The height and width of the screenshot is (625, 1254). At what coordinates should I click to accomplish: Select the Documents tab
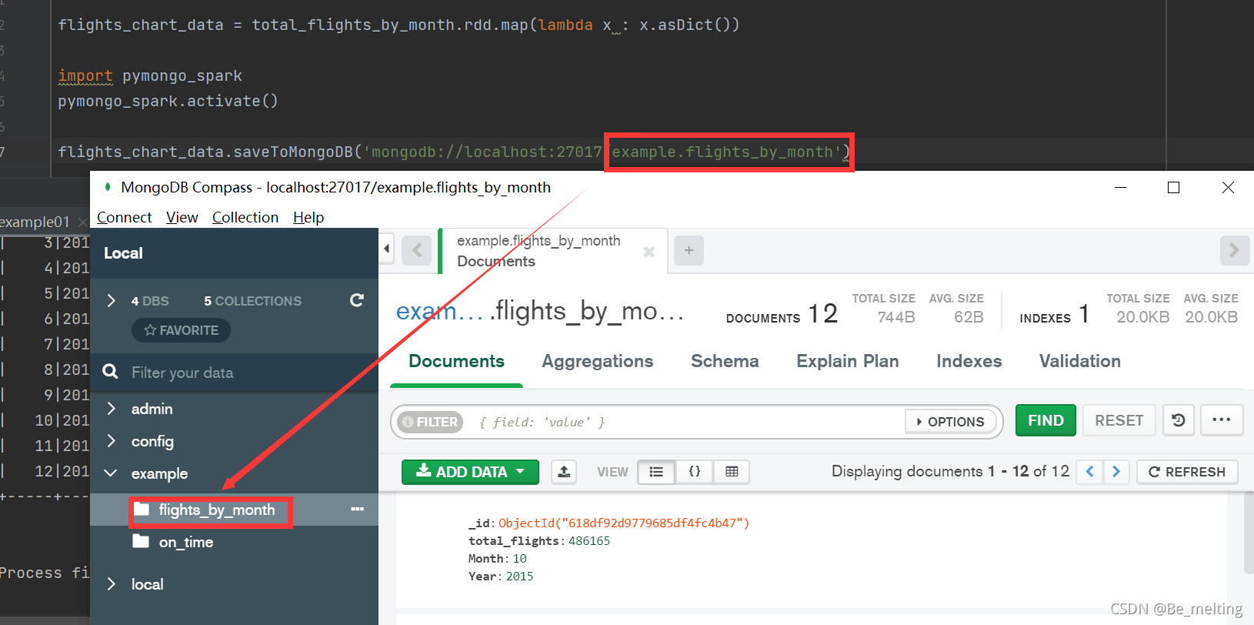[457, 362]
